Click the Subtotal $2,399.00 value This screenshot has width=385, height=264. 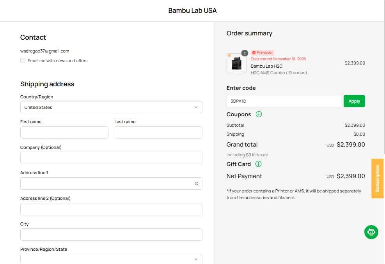(x=355, y=125)
